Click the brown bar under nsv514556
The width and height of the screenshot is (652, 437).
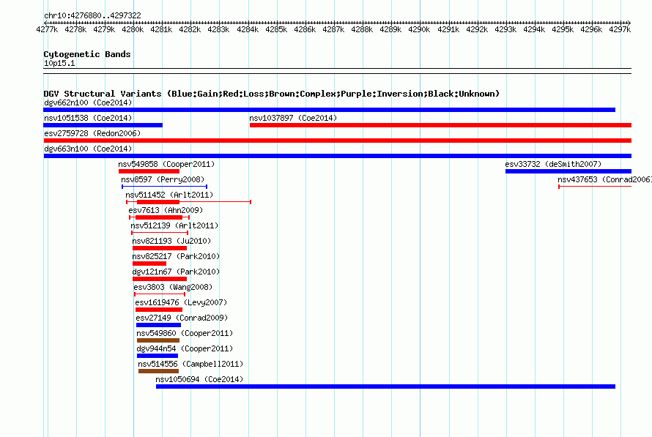(158, 371)
